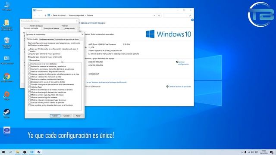276x155 pixels.
Task: Click the dark round app icon on taskbar
Action: 25,152
